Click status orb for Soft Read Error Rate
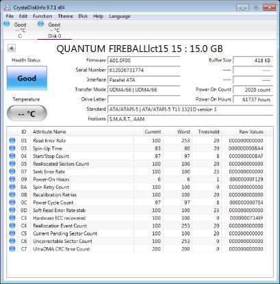Screen dimensions: 280x284 [x=12, y=210]
